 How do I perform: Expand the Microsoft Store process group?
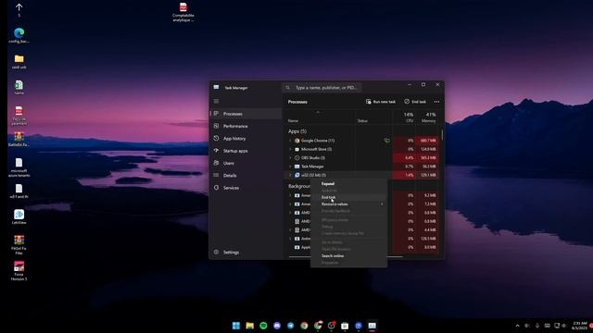pyautogui.click(x=290, y=149)
